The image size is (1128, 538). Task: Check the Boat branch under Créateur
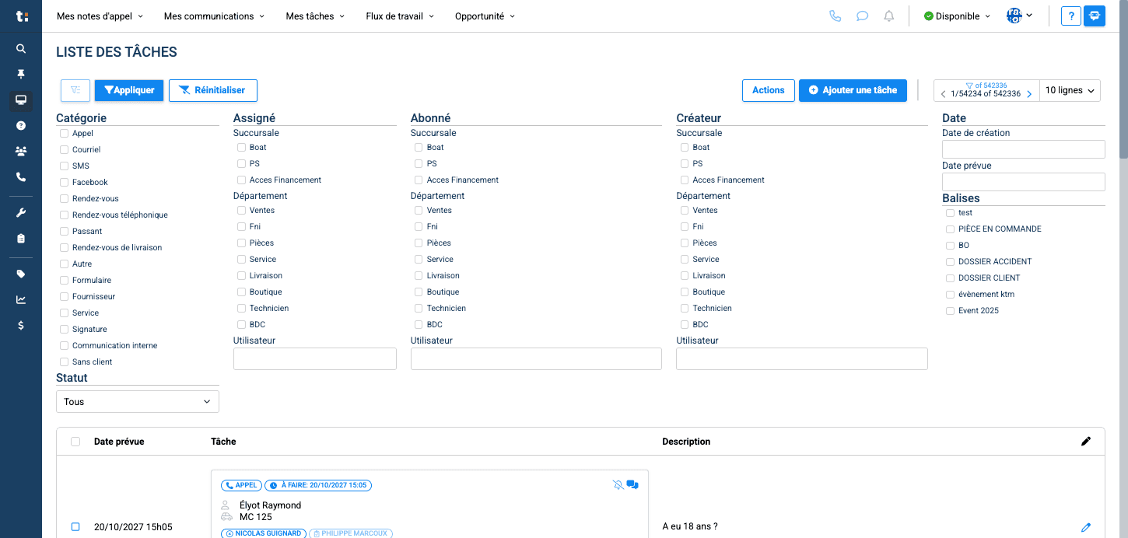(x=685, y=148)
